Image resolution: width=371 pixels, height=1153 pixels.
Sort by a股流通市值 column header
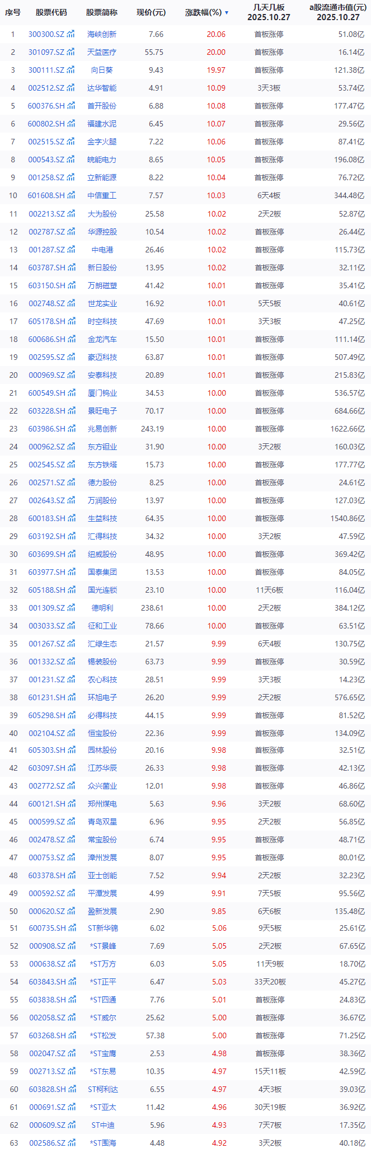[x=338, y=12]
